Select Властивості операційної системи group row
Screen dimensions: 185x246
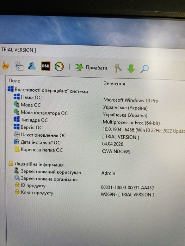[48, 90]
